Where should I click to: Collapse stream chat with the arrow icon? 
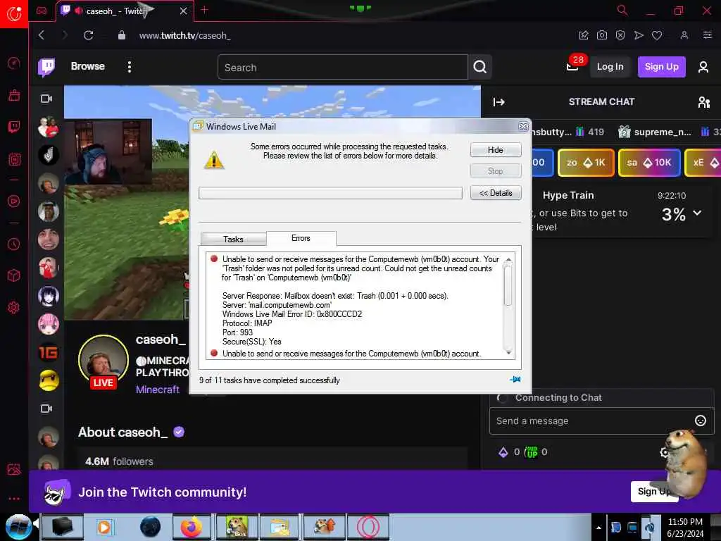(x=499, y=102)
